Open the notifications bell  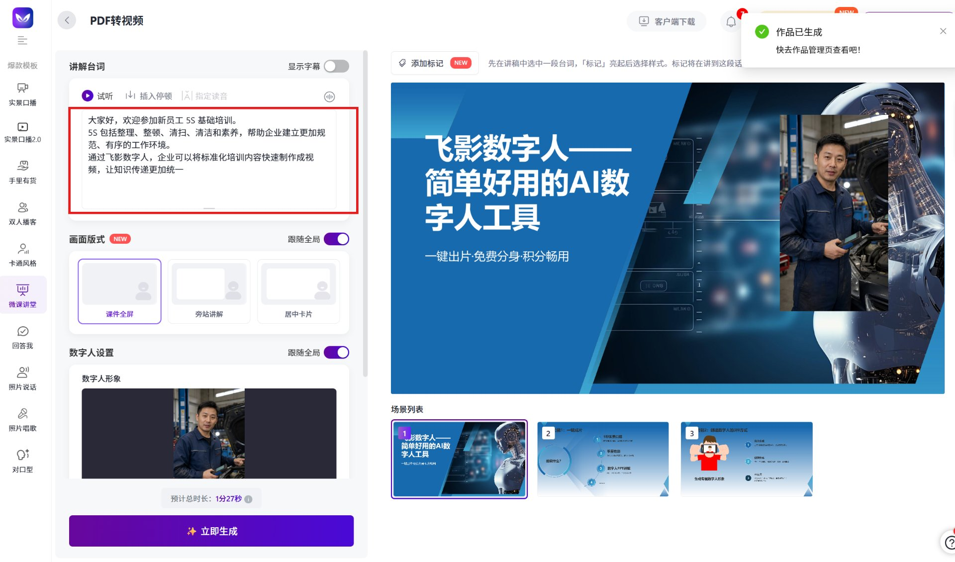point(731,21)
